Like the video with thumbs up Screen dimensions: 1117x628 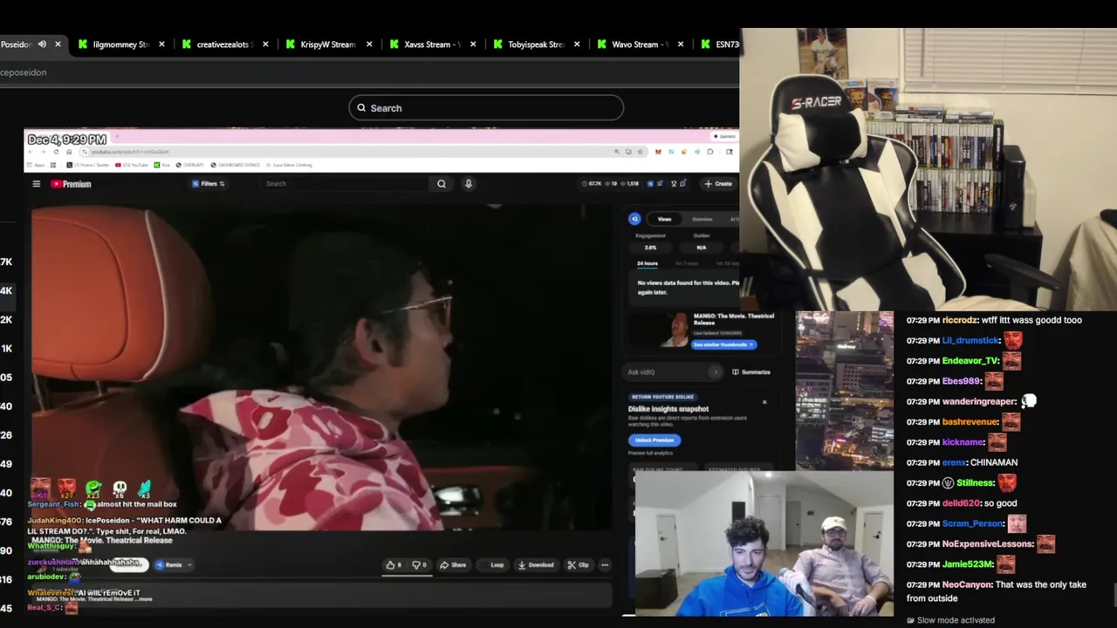(x=394, y=565)
